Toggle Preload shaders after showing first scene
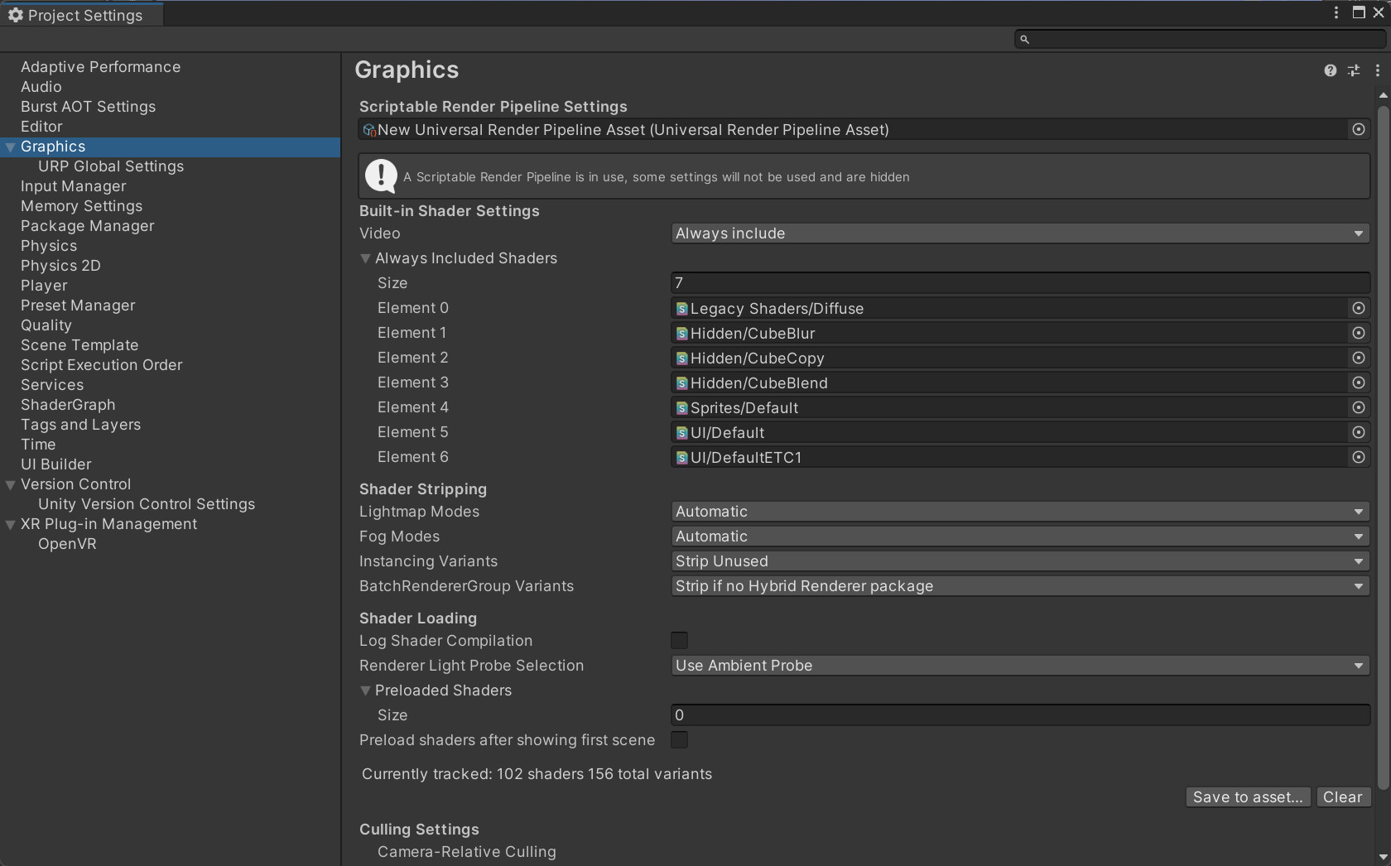Image resolution: width=1391 pixels, height=866 pixels. 679,740
